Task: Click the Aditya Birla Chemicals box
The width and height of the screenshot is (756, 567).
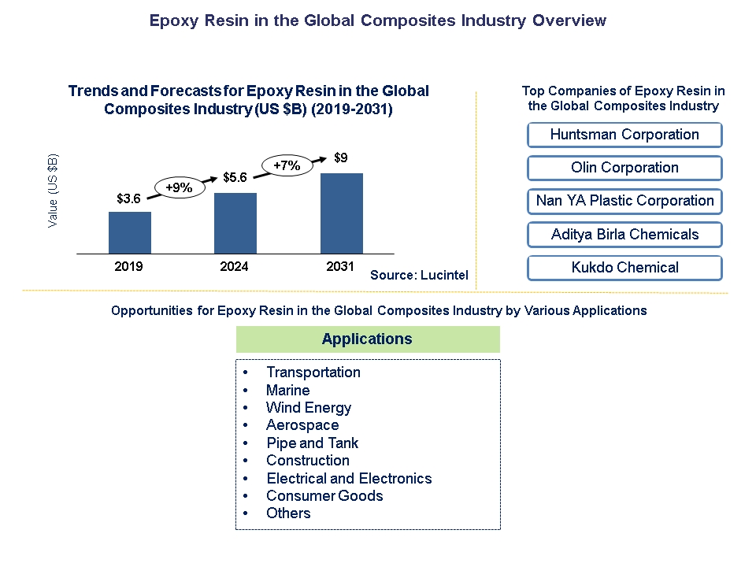Action: 624,235
